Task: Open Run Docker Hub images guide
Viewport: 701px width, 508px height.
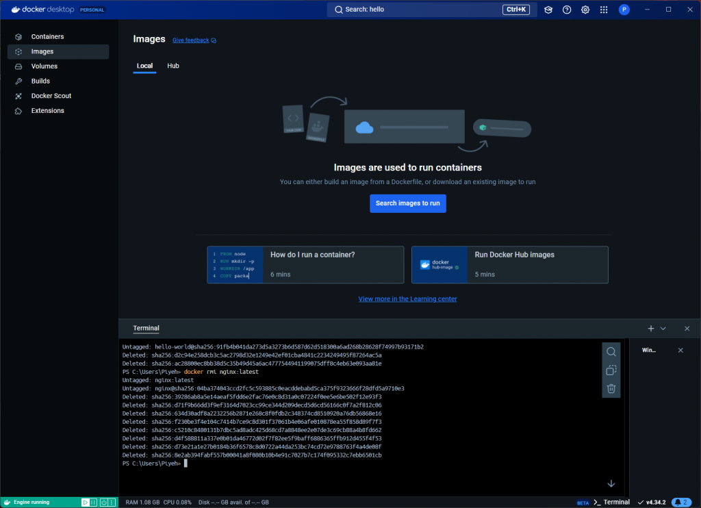Action: [509, 264]
